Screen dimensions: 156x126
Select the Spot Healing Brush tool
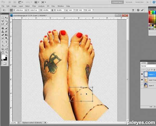pos(3,28)
